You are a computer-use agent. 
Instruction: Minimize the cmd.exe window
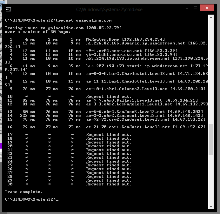[x=187, y=9]
